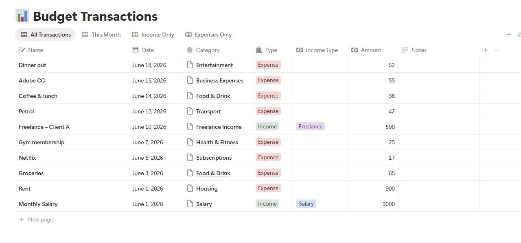The height and width of the screenshot is (243, 521).
Task: Click the Income tag in Monthly Salary row
Action: (267, 204)
